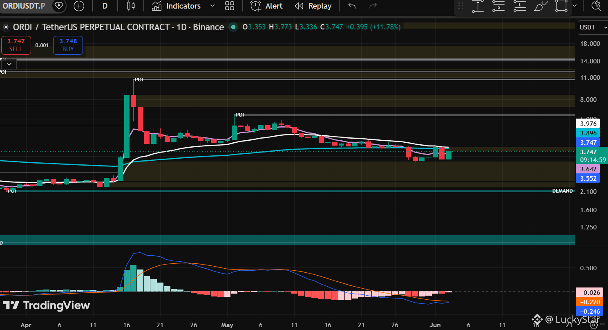Click the +0.395 (+11.78%) change value
Image resolution: width=608 pixels, height=330 pixels.
pos(373,27)
